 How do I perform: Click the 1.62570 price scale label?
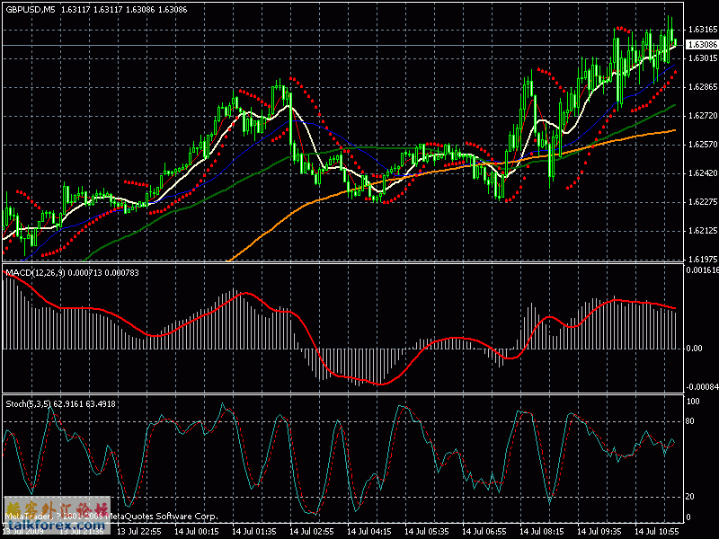pyautogui.click(x=703, y=145)
